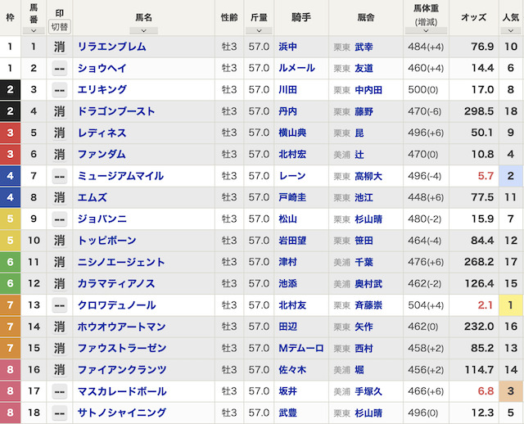
Task: Open trainer page 高柳大
Action: point(368,176)
